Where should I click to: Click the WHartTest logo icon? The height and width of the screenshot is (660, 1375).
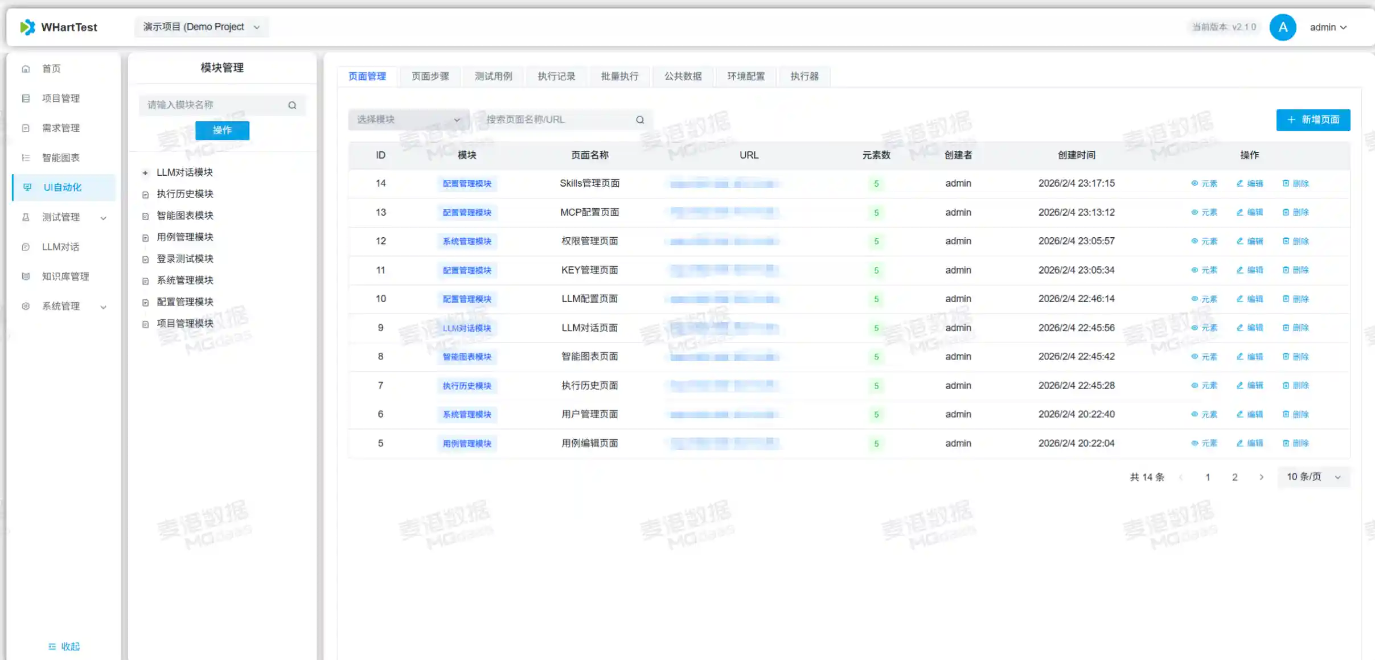27,27
